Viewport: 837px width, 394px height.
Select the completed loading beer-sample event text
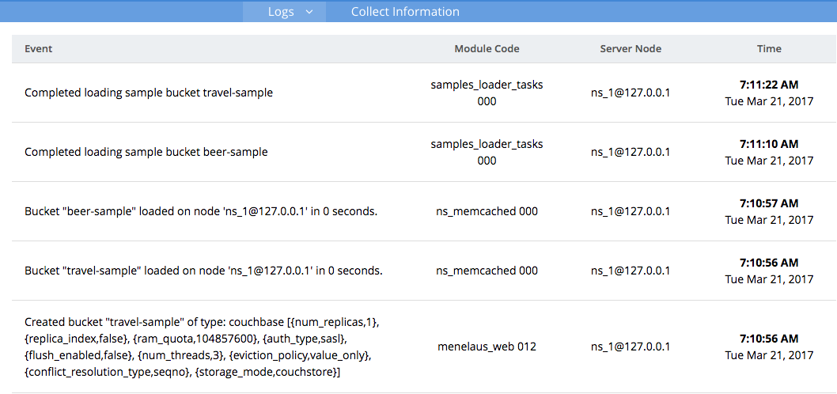(x=146, y=152)
